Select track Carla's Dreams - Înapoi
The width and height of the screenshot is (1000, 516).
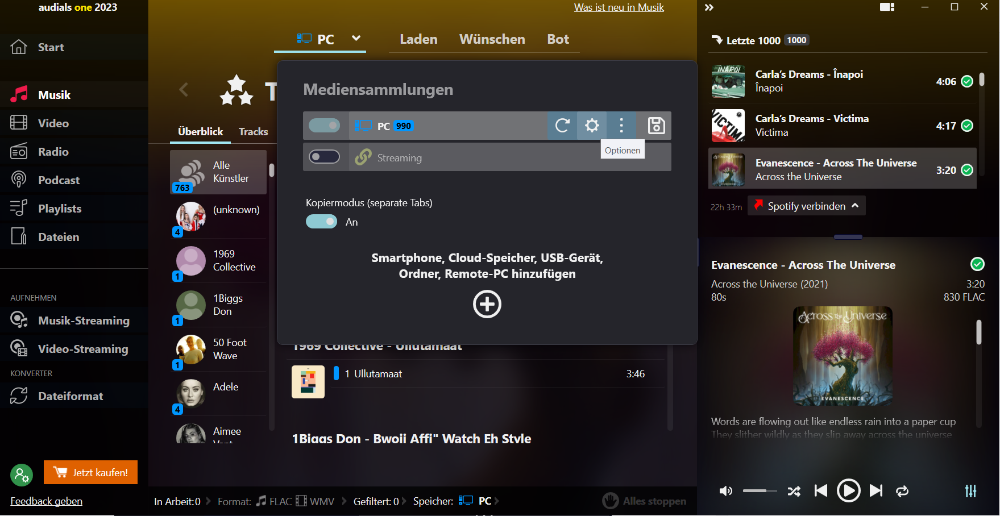click(x=843, y=81)
